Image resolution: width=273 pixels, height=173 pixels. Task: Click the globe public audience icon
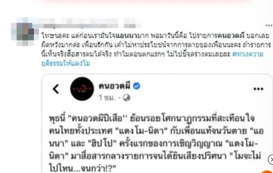pyautogui.click(x=127, y=98)
